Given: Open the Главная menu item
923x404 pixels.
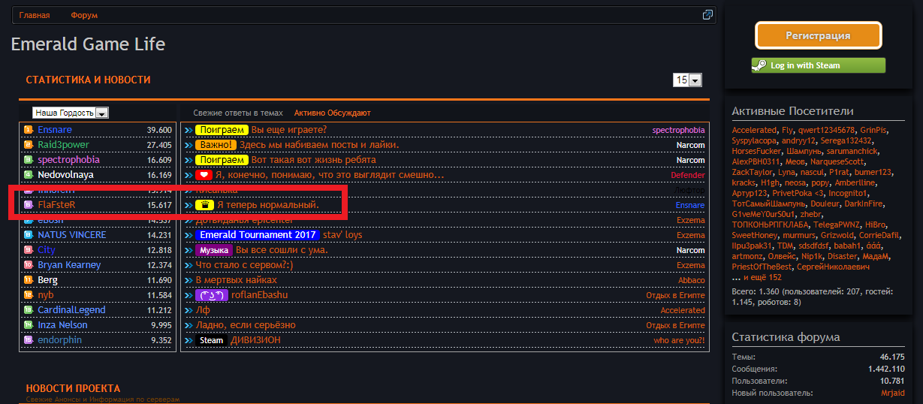Looking at the screenshot, I should [35, 15].
